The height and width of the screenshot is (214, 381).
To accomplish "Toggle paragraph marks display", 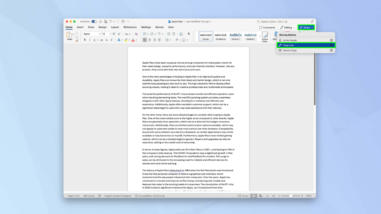I will click(x=189, y=34).
